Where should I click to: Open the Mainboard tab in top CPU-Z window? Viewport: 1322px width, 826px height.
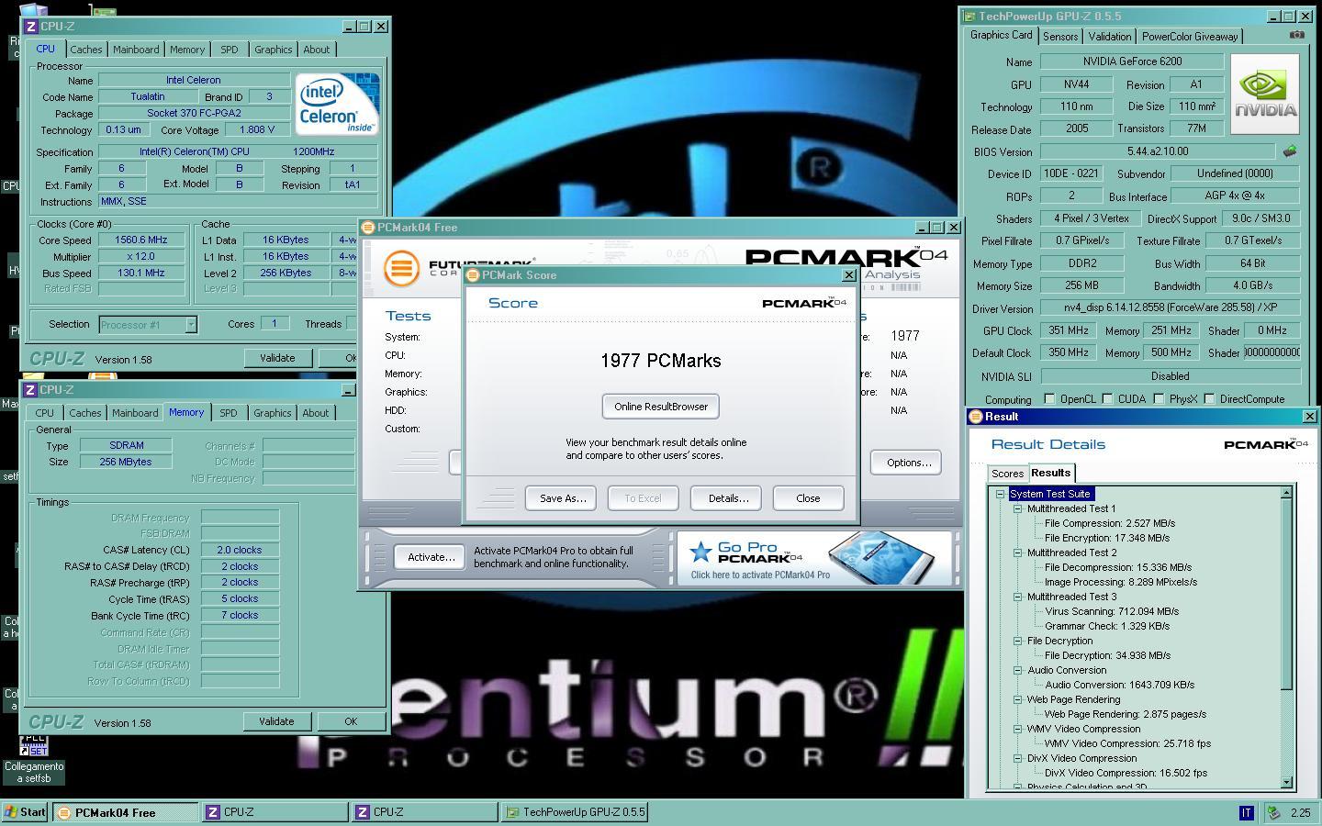[x=136, y=50]
